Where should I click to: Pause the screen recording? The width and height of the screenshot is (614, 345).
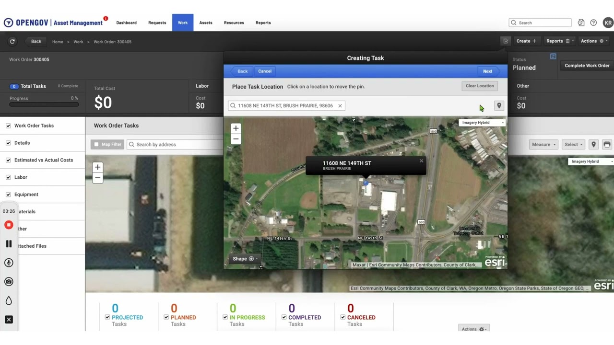click(x=9, y=244)
